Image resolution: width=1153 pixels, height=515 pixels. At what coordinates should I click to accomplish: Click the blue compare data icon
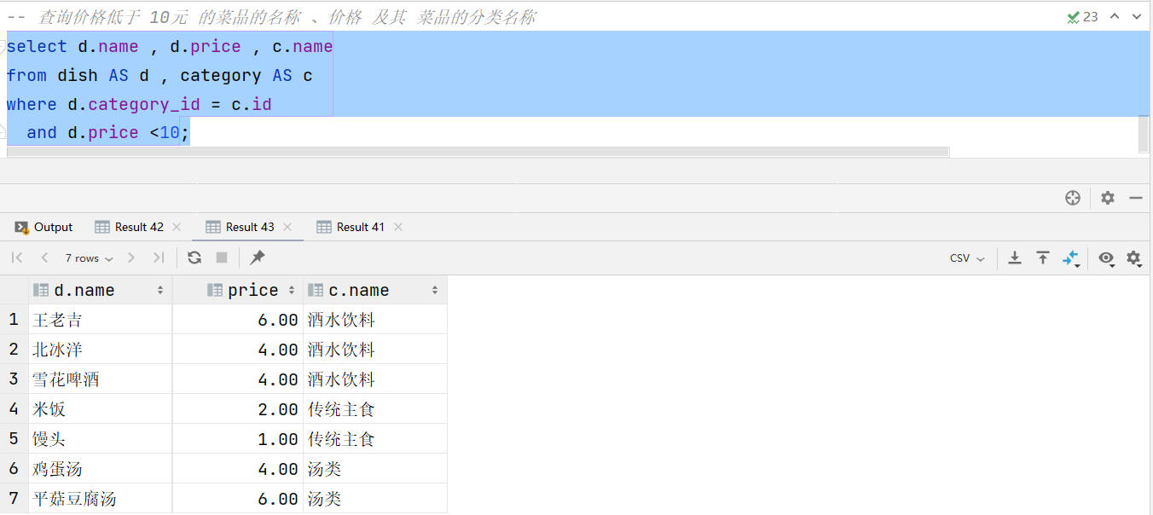click(1071, 257)
